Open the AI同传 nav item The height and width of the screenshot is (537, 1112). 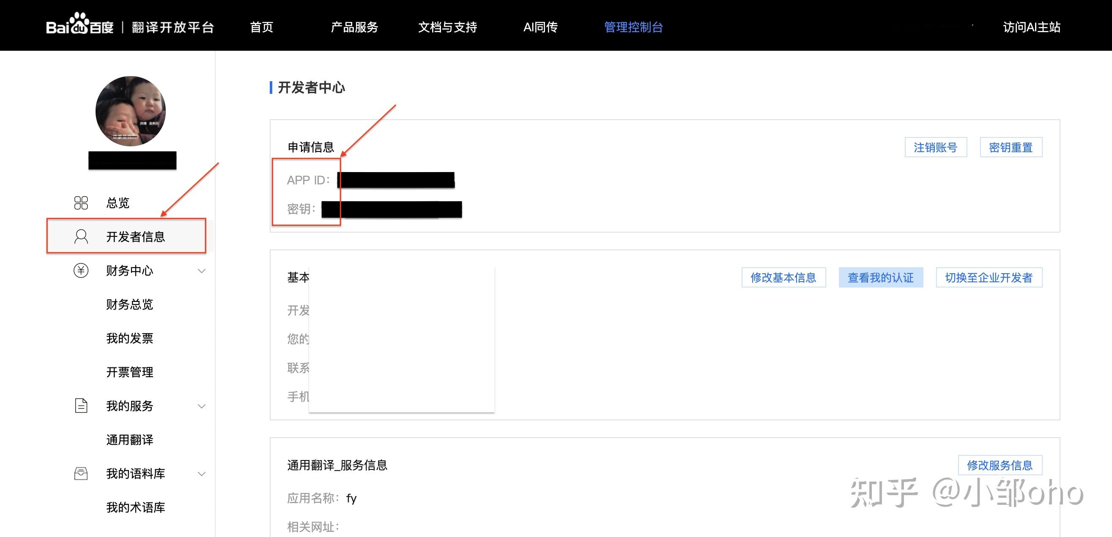click(x=540, y=27)
